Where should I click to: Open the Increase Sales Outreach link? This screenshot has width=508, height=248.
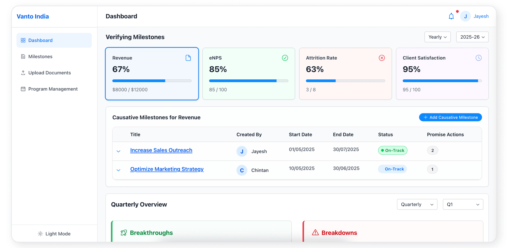[161, 150]
